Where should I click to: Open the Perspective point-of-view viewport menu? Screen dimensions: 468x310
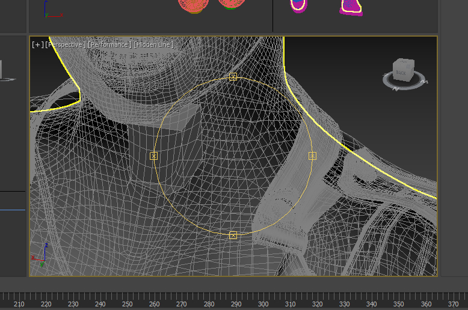[65, 45]
